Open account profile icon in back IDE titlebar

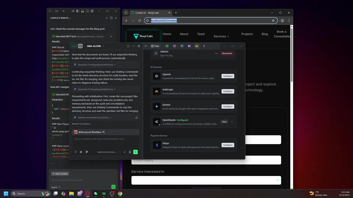click(x=92, y=11)
